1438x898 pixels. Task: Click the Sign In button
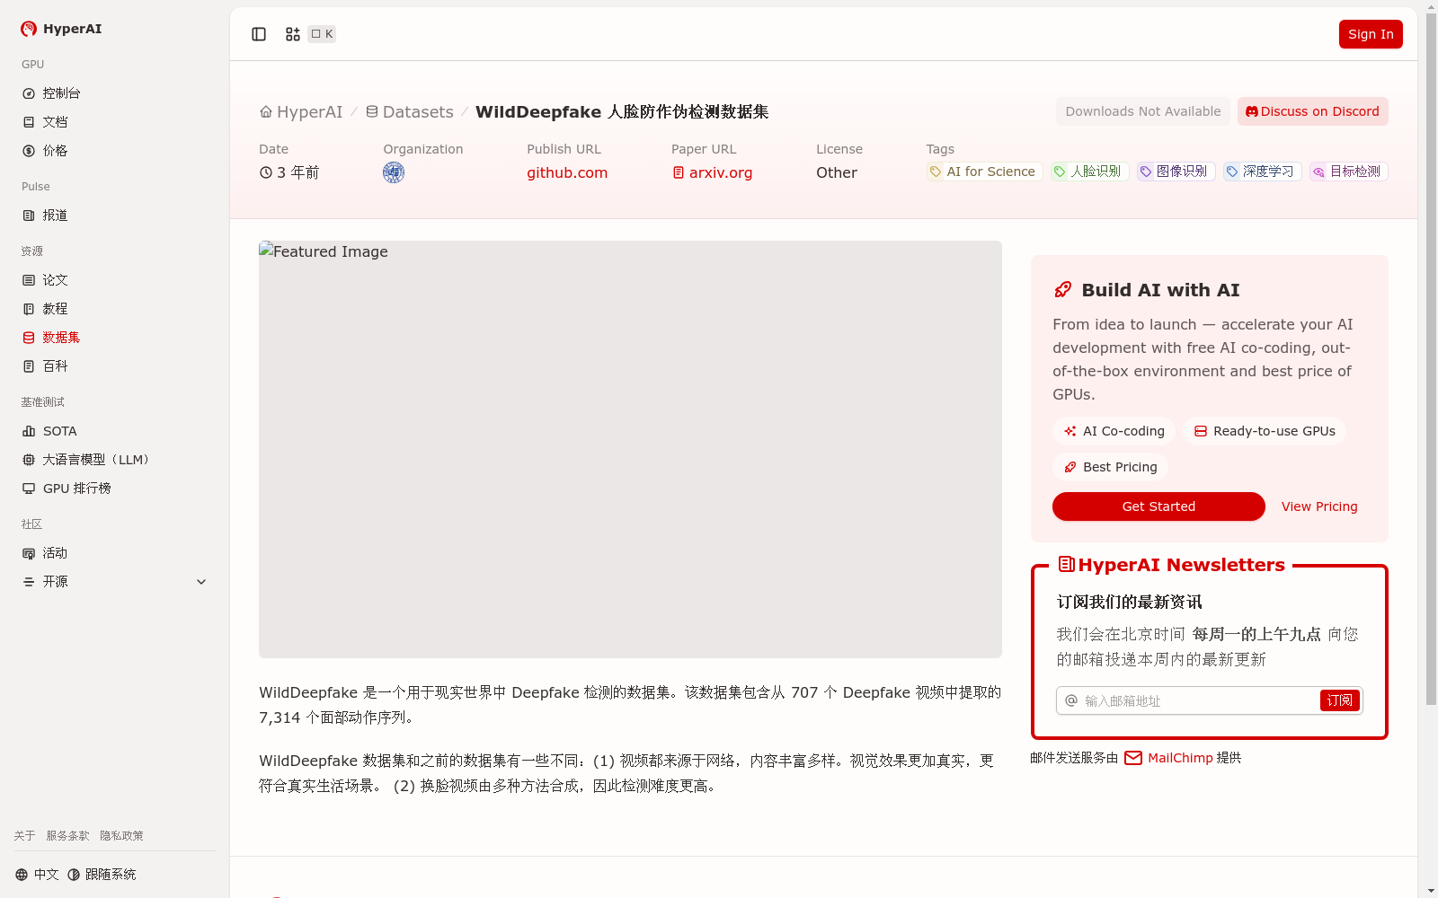(x=1371, y=34)
